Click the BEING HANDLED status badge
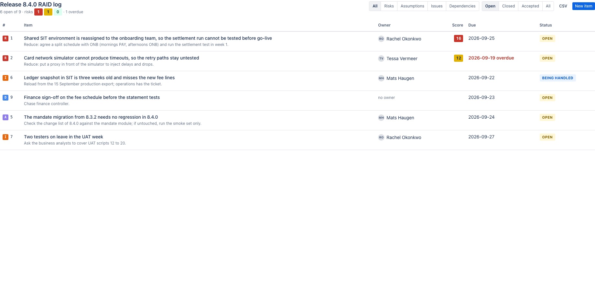 (557, 78)
